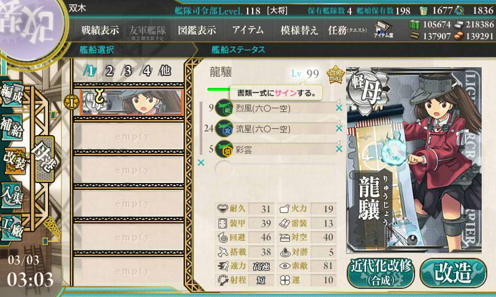This screenshot has height=297, width=496.
Task: Open the 入渠 docking side icon
Action: point(11,195)
